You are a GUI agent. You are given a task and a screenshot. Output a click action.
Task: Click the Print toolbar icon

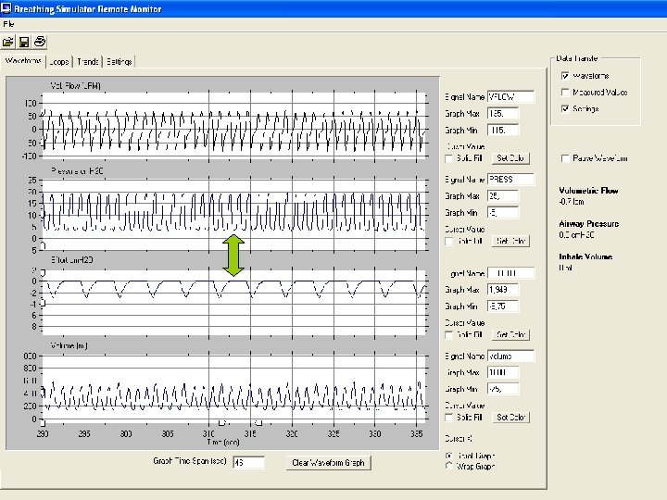(40, 42)
